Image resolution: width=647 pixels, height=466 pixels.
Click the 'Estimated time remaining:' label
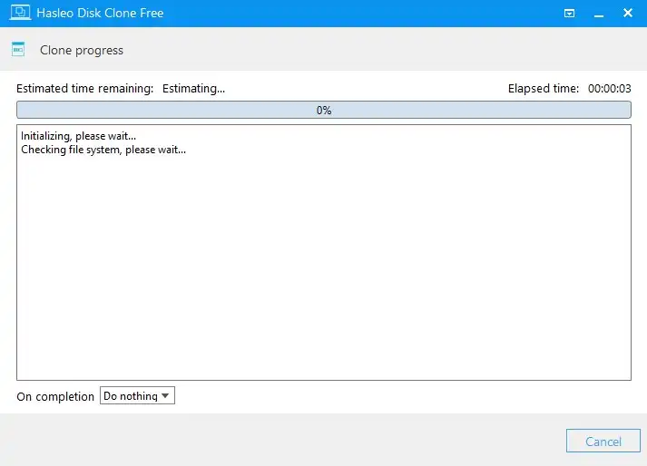pos(85,89)
